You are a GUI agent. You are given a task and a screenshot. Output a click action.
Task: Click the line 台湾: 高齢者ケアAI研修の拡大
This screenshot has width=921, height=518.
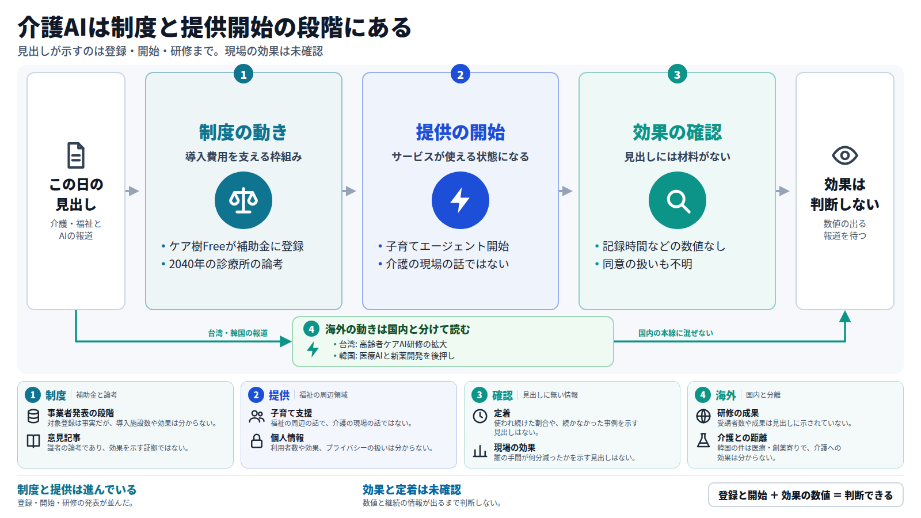(x=393, y=344)
